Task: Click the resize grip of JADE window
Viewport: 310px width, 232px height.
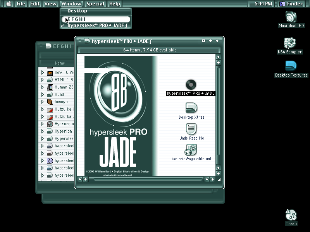Action: [219, 179]
